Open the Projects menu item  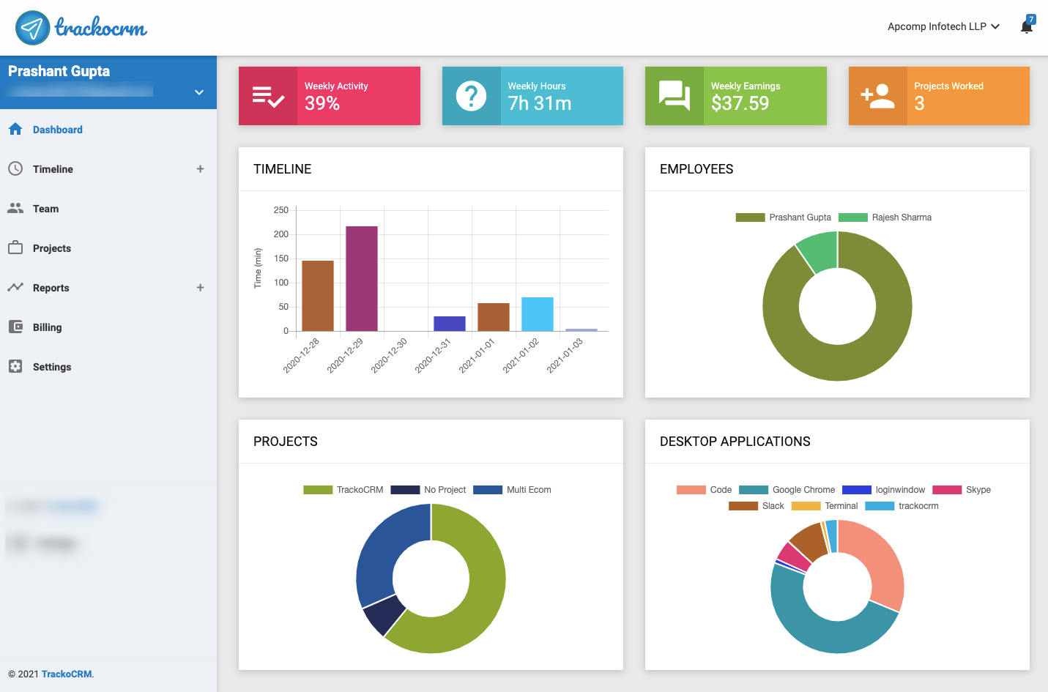click(x=108, y=248)
